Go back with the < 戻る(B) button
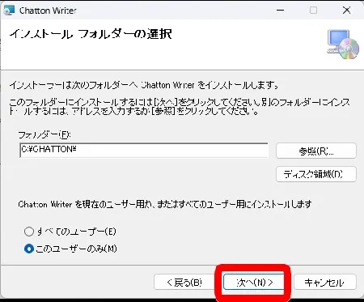This screenshot has width=364, height=302. [184, 283]
